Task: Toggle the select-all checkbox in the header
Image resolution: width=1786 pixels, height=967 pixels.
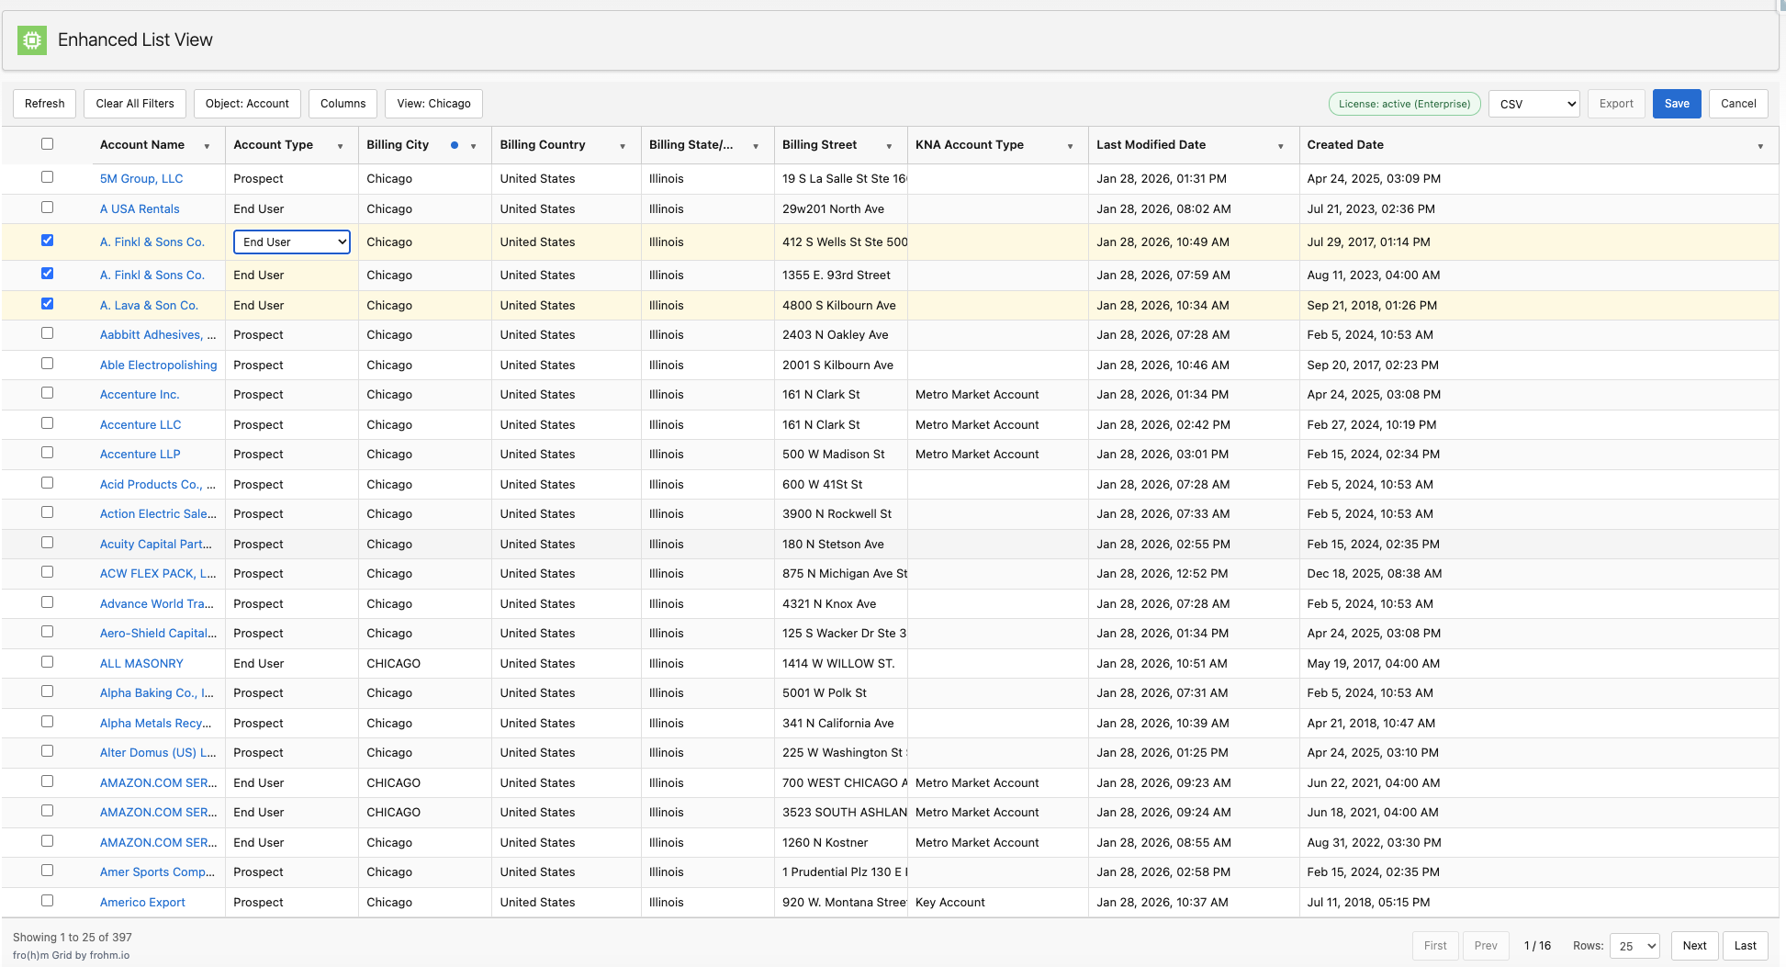Action: point(47,144)
